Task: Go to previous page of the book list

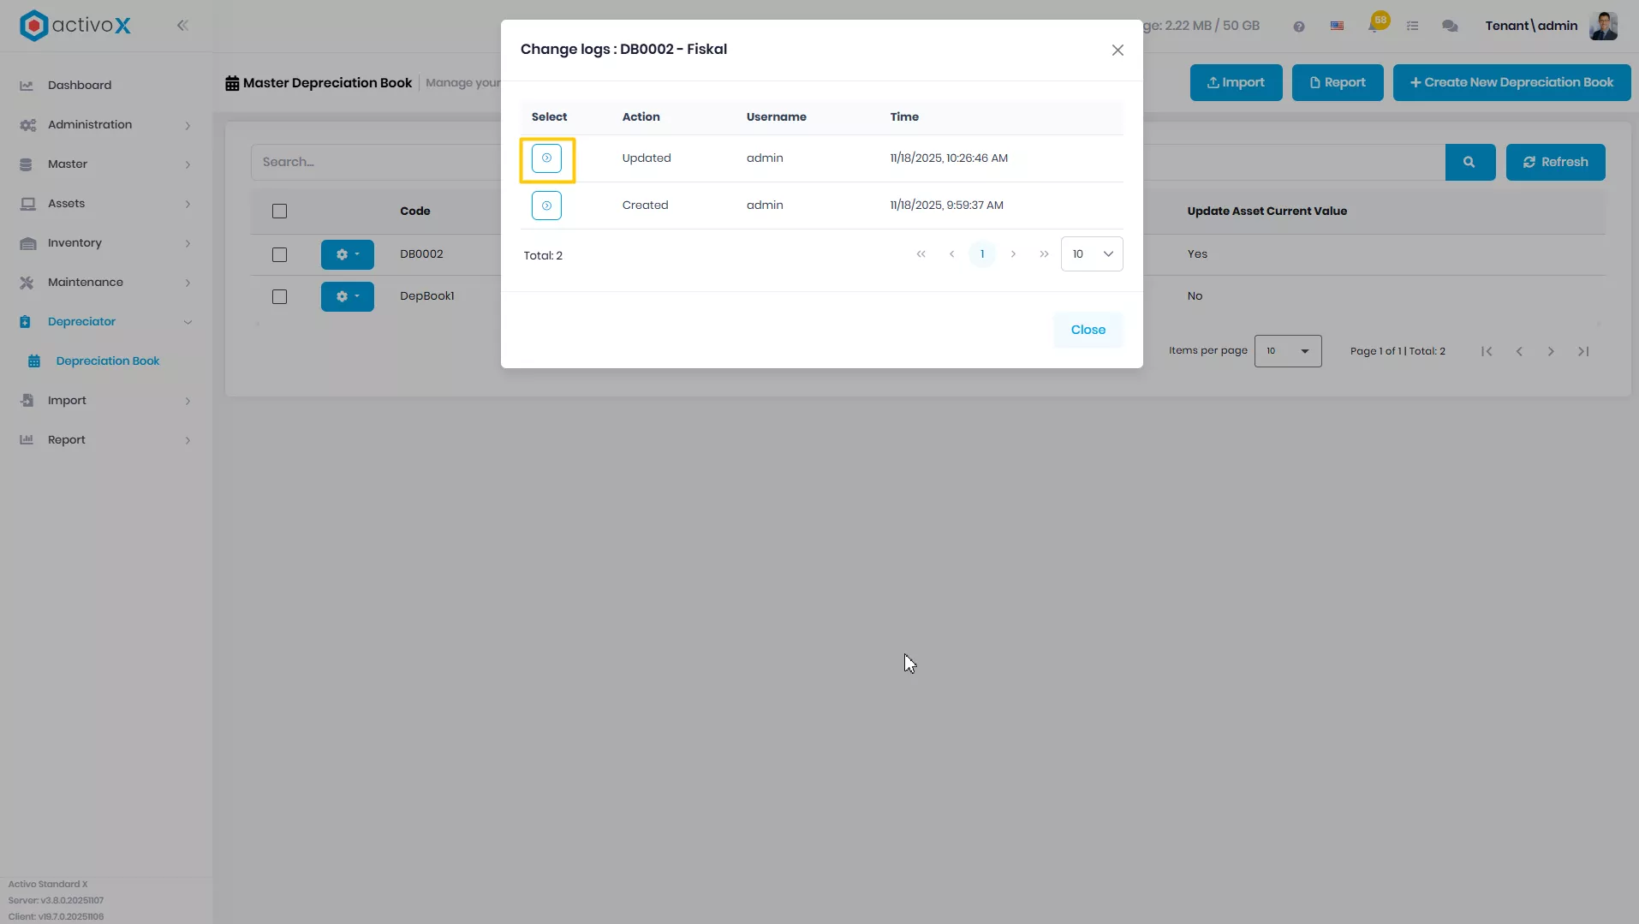Action: click(x=1519, y=352)
